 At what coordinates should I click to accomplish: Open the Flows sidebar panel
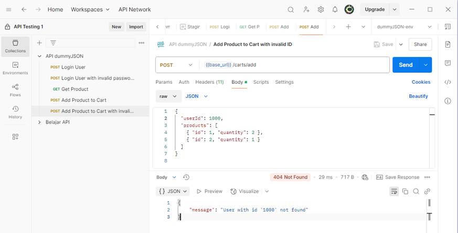coord(15,90)
